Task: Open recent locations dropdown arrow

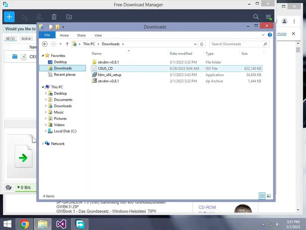Action: pos(60,44)
